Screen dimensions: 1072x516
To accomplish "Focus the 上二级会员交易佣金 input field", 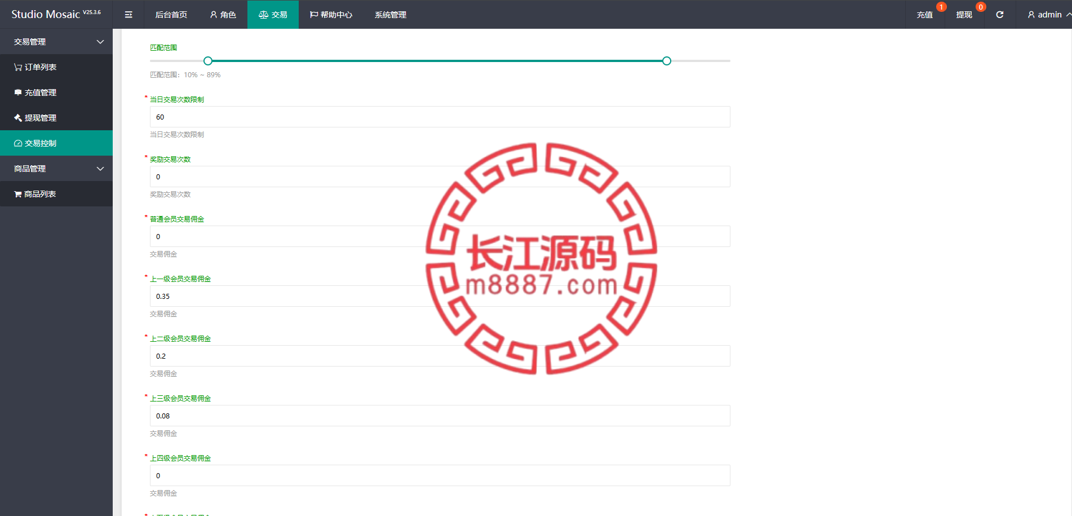I will click(x=440, y=356).
